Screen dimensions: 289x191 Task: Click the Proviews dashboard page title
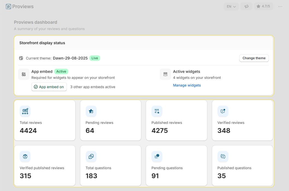tap(35, 22)
